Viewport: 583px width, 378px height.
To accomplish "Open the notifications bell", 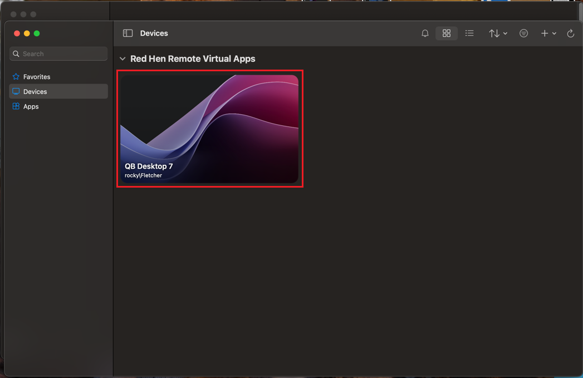I will click(425, 33).
